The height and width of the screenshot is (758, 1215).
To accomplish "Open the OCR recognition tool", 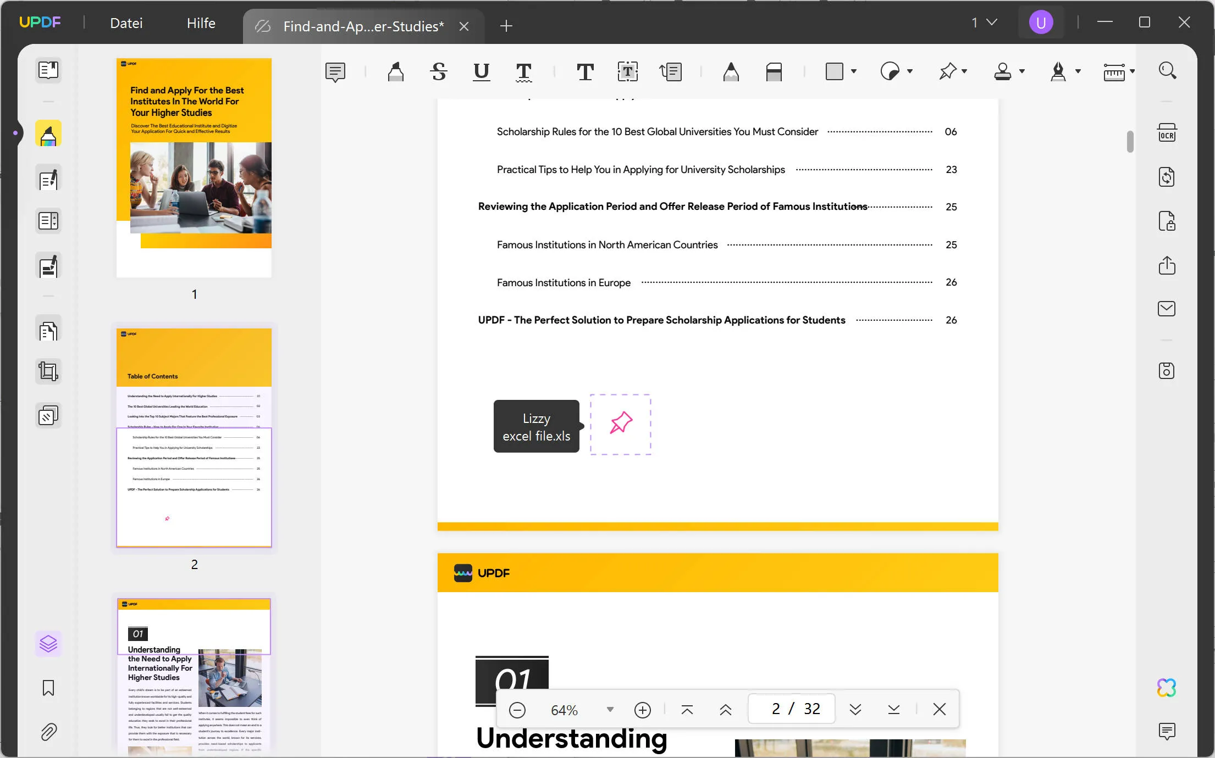I will [x=1168, y=132].
